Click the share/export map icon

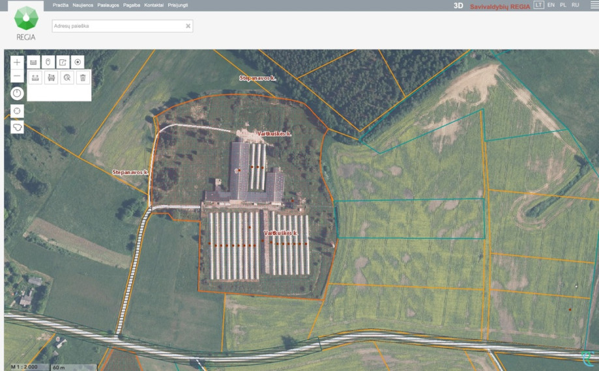63,62
